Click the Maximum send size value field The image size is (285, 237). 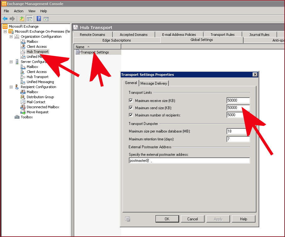tap(238, 108)
